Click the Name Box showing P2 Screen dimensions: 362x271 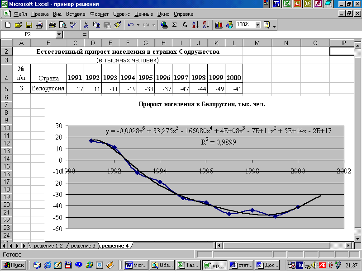coord(28,35)
